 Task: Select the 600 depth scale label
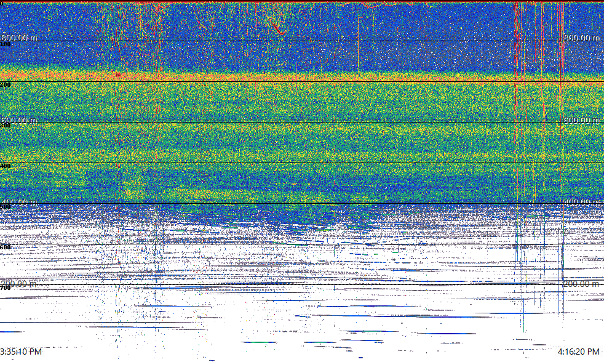point(6,247)
